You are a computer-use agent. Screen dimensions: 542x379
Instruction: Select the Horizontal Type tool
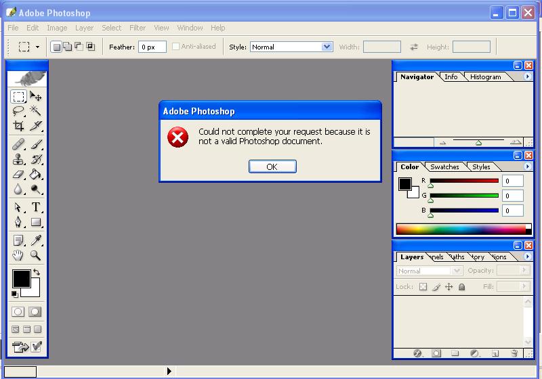pos(35,207)
